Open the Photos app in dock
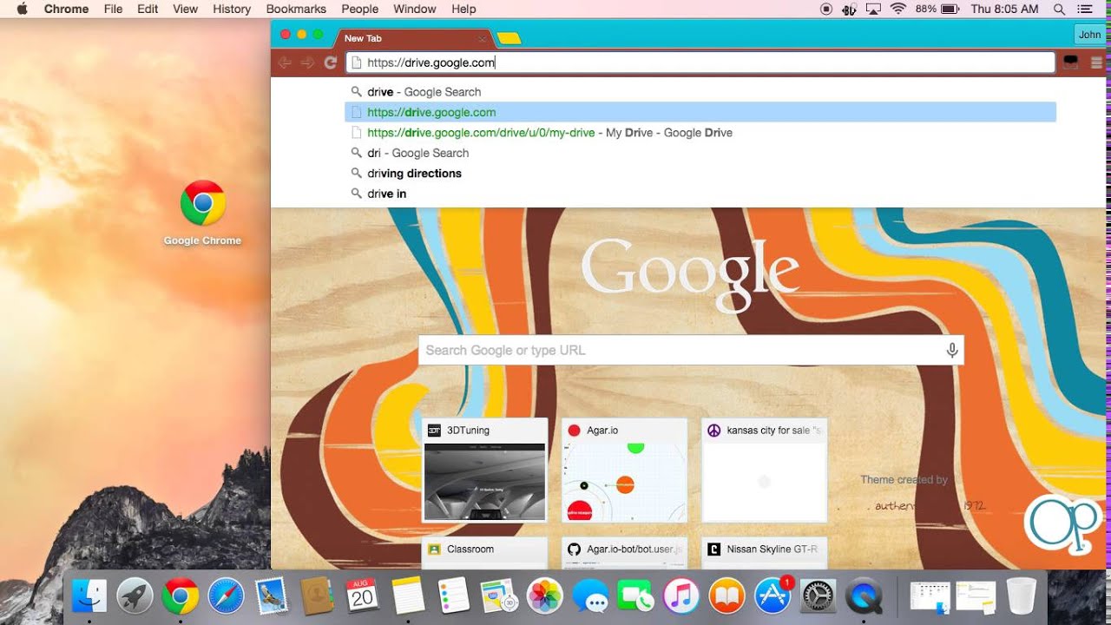Image resolution: width=1111 pixels, height=625 pixels. coord(545,596)
